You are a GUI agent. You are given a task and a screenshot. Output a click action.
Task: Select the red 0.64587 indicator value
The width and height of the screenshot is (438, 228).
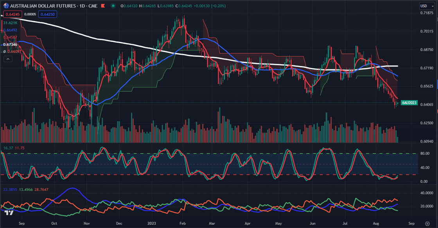[x=10, y=37]
